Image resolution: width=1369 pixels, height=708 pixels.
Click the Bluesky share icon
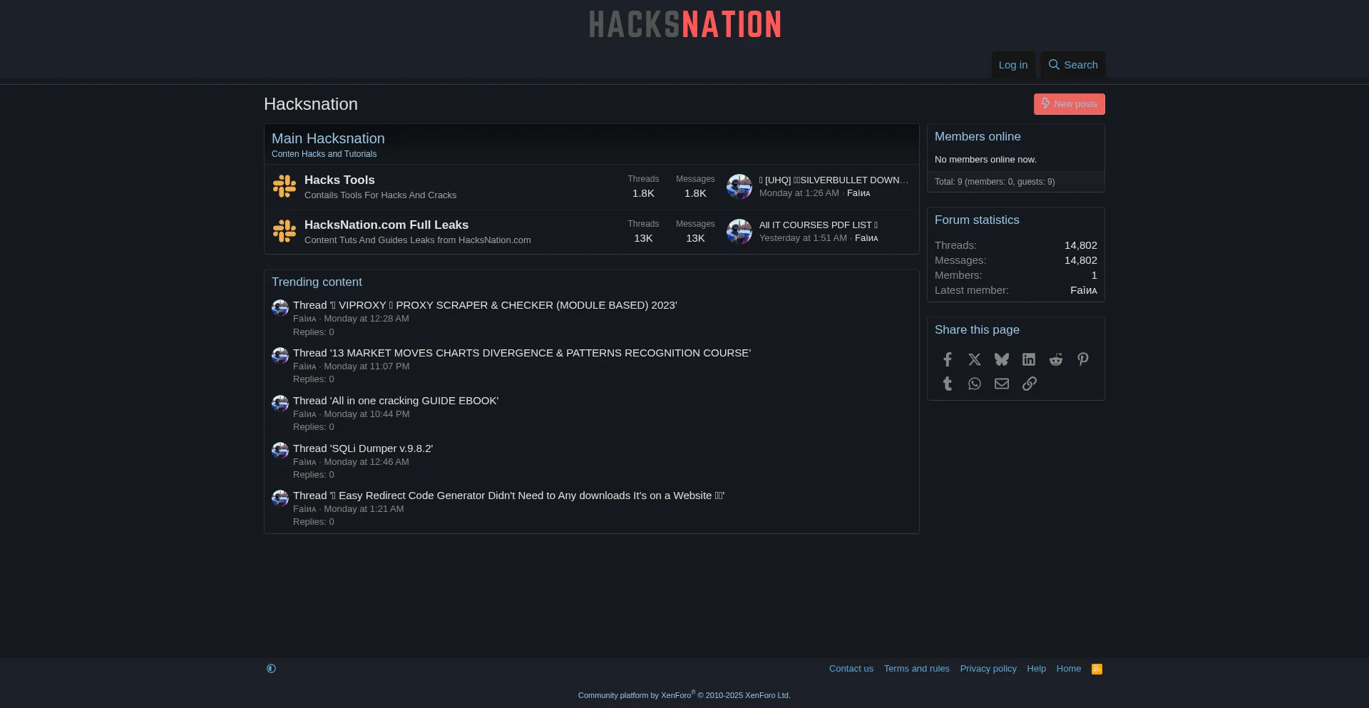tap(1001, 359)
